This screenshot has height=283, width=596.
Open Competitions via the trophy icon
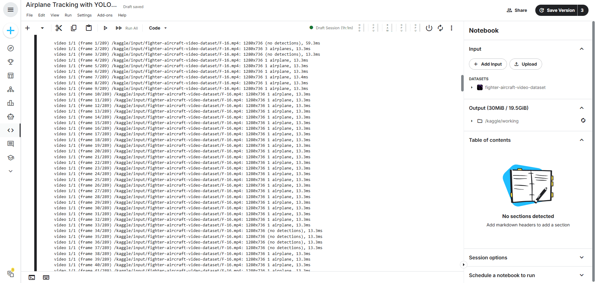[x=11, y=62]
